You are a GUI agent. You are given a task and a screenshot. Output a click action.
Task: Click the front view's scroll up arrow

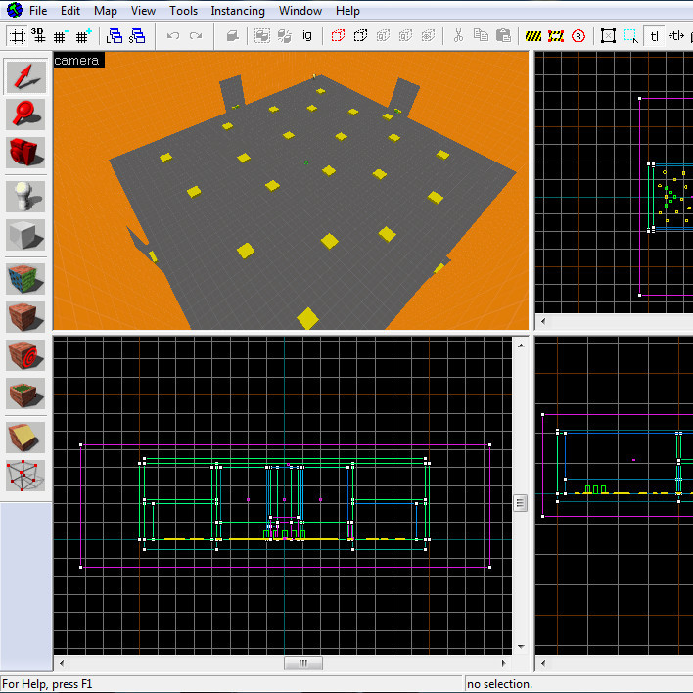[x=521, y=346]
